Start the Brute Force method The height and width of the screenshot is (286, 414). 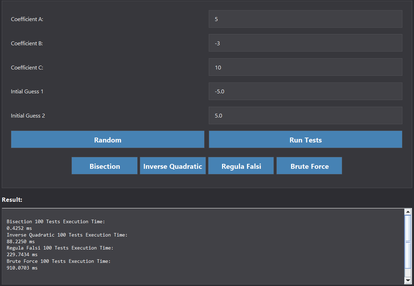(309, 166)
